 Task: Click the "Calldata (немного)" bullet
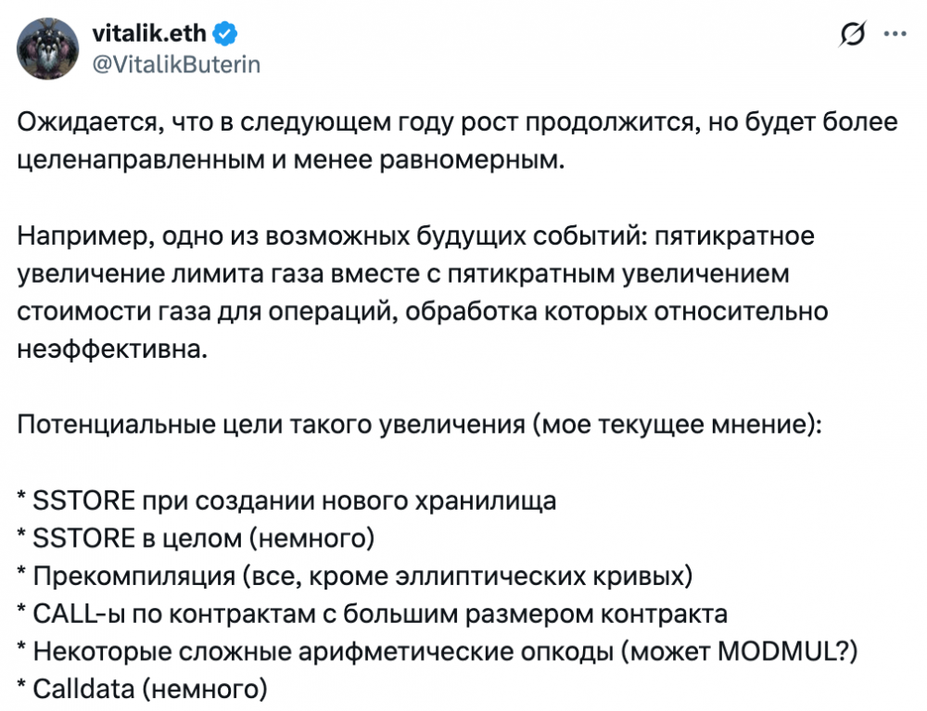[148, 688]
